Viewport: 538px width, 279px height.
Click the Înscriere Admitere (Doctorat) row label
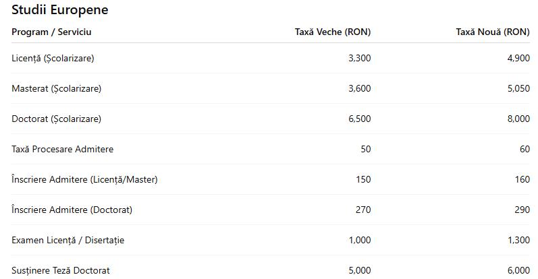(72, 210)
